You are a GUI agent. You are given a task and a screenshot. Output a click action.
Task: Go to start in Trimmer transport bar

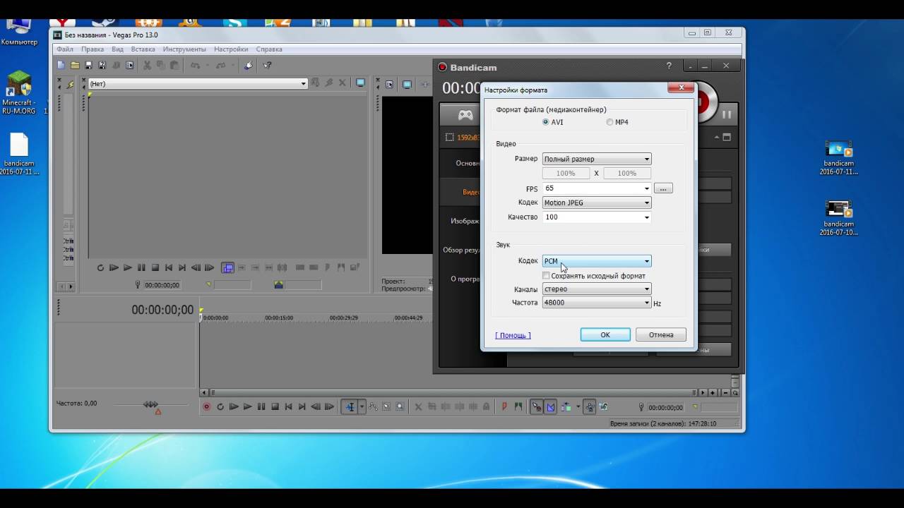pyautogui.click(x=168, y=267)
